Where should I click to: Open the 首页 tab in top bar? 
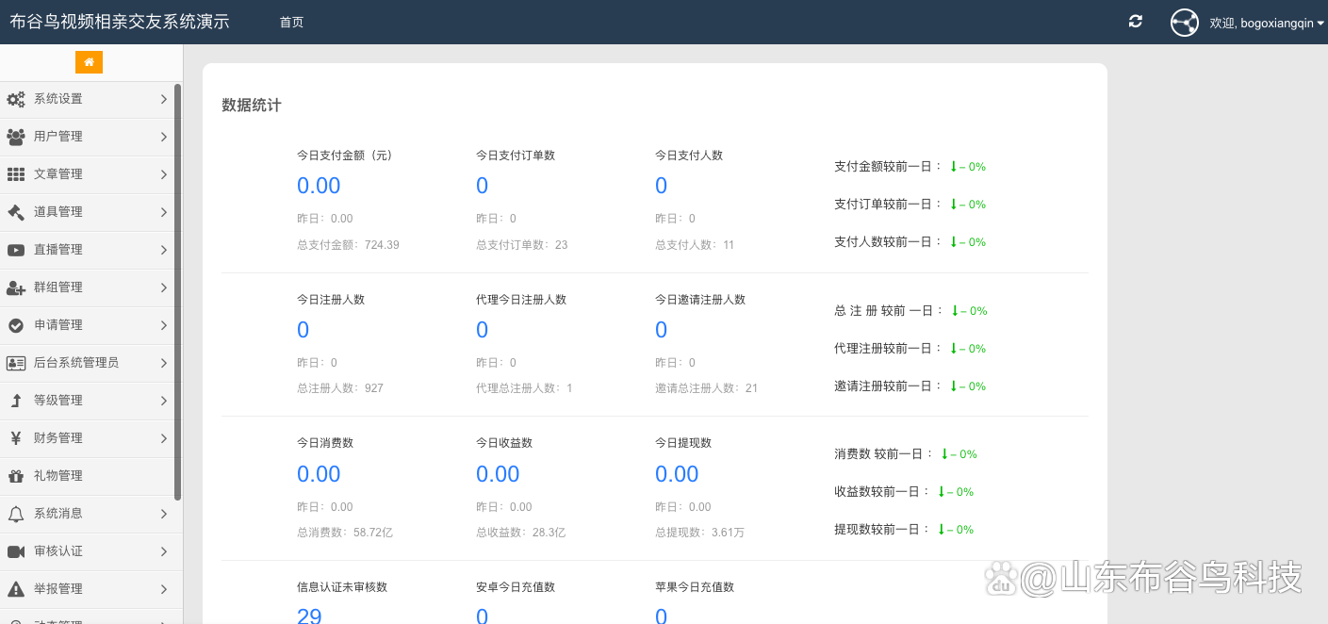pos(291,22)
